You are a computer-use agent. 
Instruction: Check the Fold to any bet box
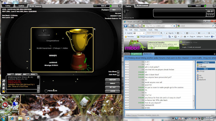46,91
